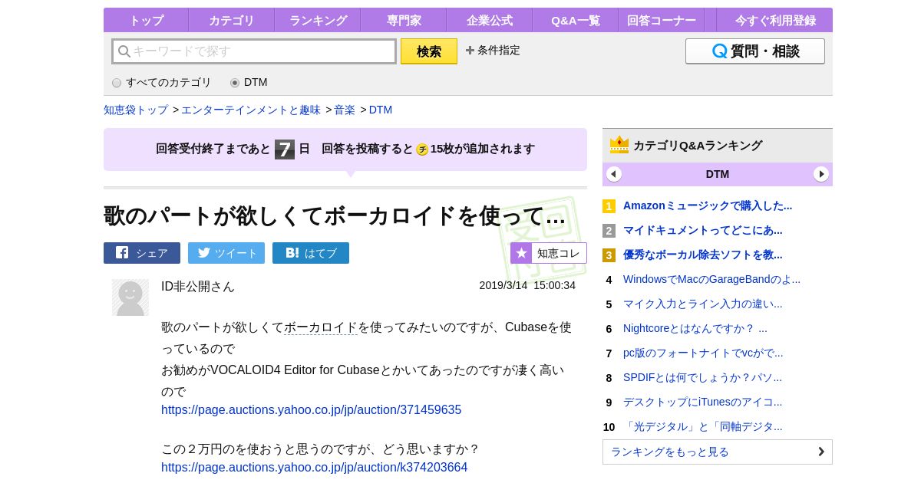Select the すべてのカテゴリ radio button
This screenshot has width=921, height=483.
pos(117,83)
